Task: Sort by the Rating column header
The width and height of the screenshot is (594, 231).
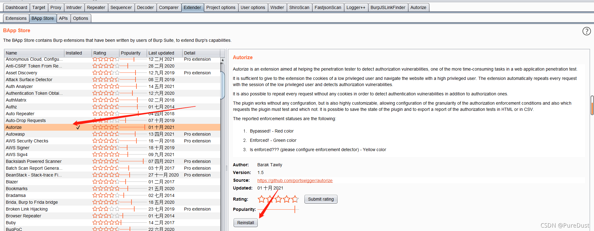Action: click(105, 53)
